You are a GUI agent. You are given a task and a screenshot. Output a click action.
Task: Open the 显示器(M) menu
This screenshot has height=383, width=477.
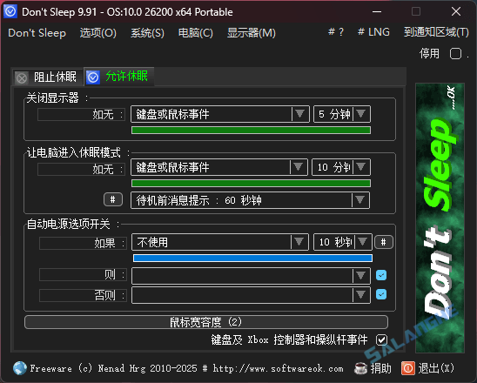pos(252,33)
